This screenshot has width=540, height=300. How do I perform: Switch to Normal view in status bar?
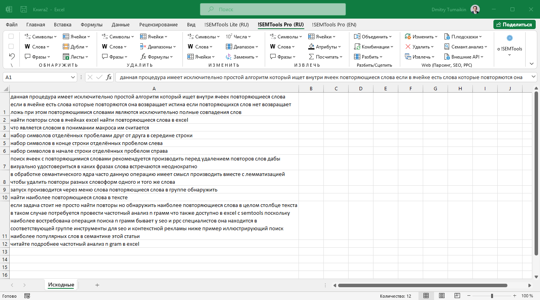tap(426, 296)
